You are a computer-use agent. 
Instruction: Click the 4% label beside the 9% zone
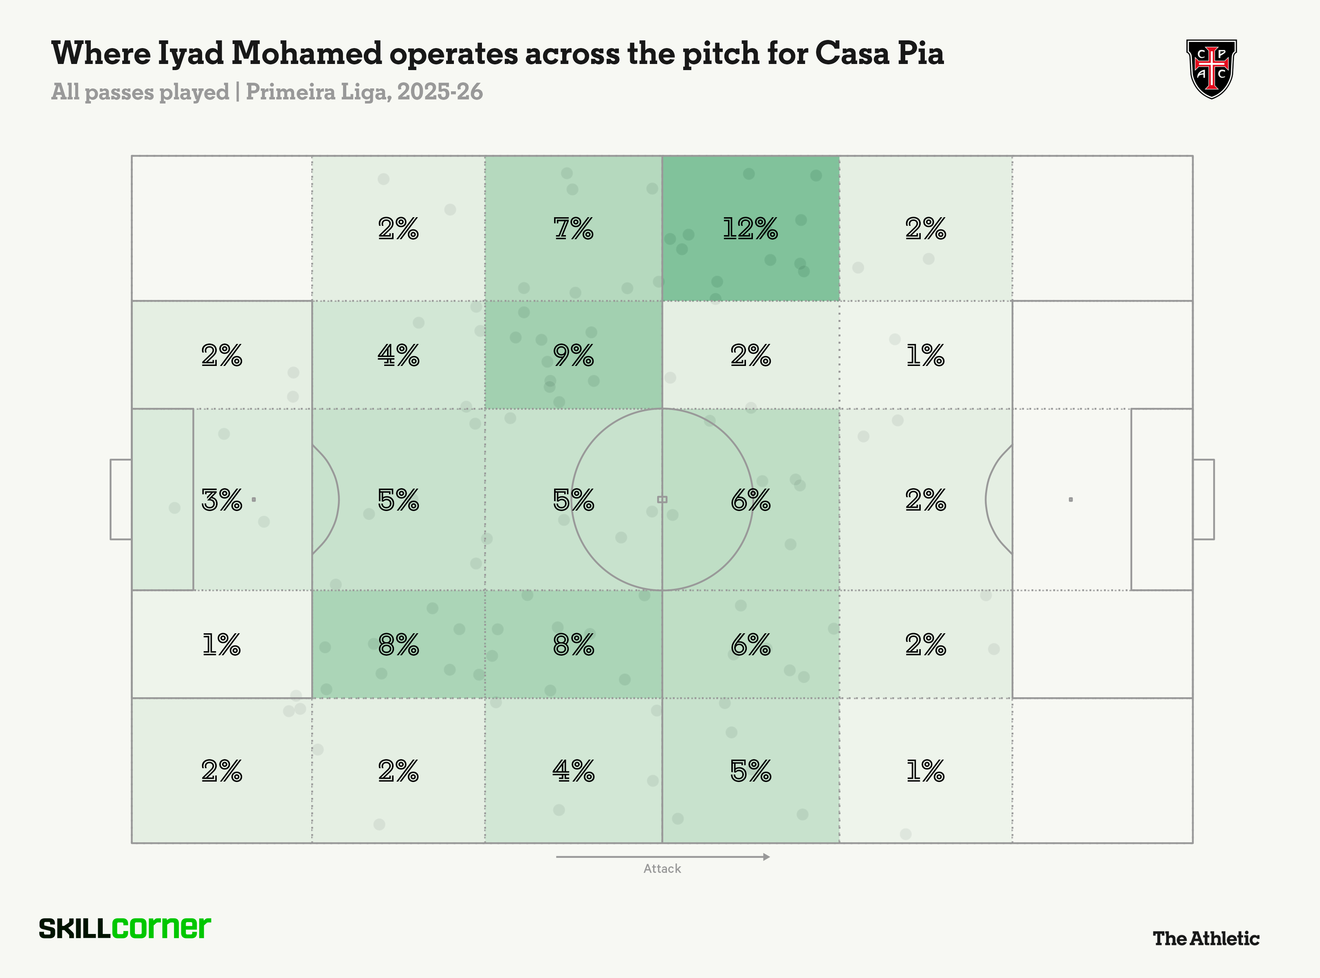point(398,355)
